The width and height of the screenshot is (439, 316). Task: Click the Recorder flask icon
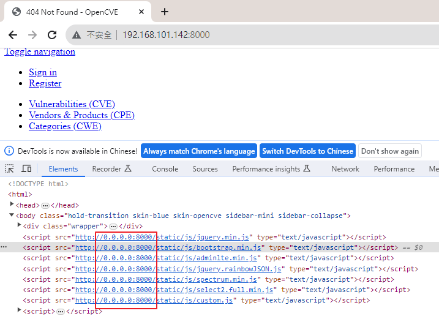point(128,168)
